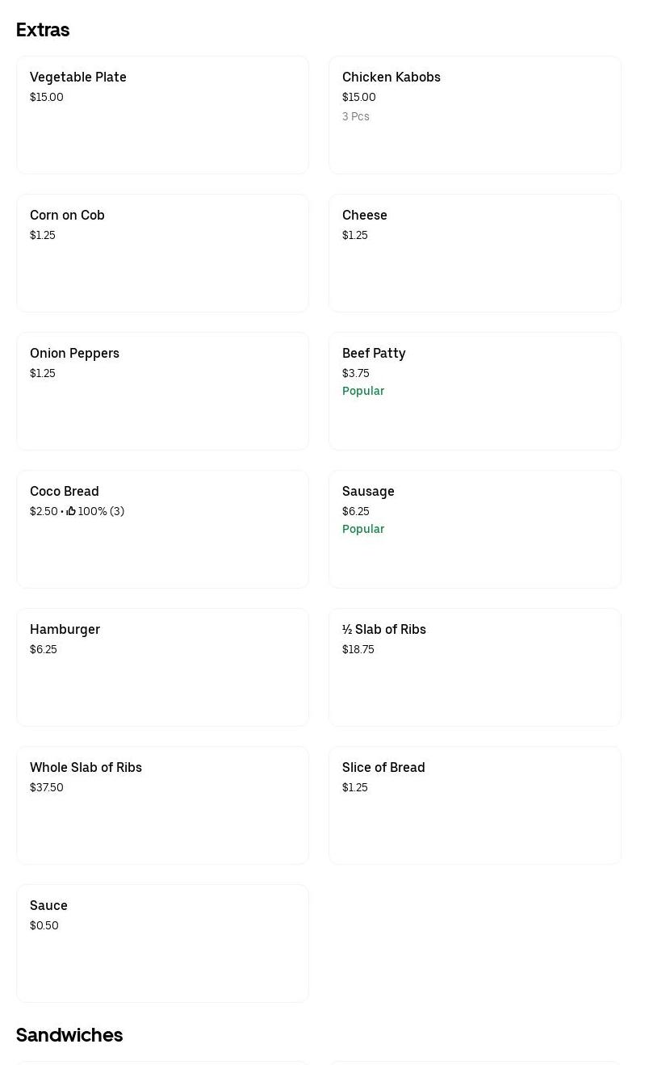Click the 3 Pcs note under Chicken Kabobs

(356, 116)
